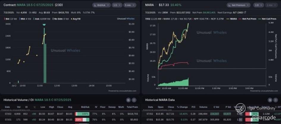This screenshot has height=124, width=281.
Task: Select the 4,956 Vol cell in 07/02 row
Action: [17, 114]
